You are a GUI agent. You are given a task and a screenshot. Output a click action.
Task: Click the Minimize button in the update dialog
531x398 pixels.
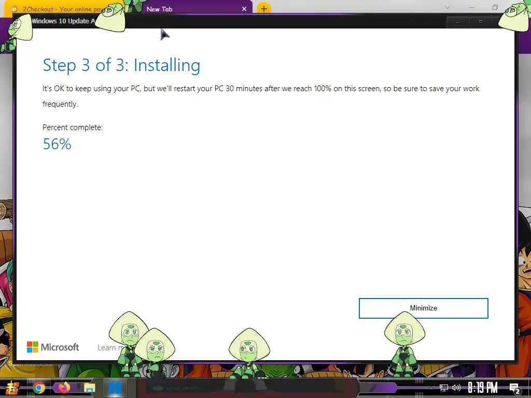pyautogui.click(x=423, y=308)
